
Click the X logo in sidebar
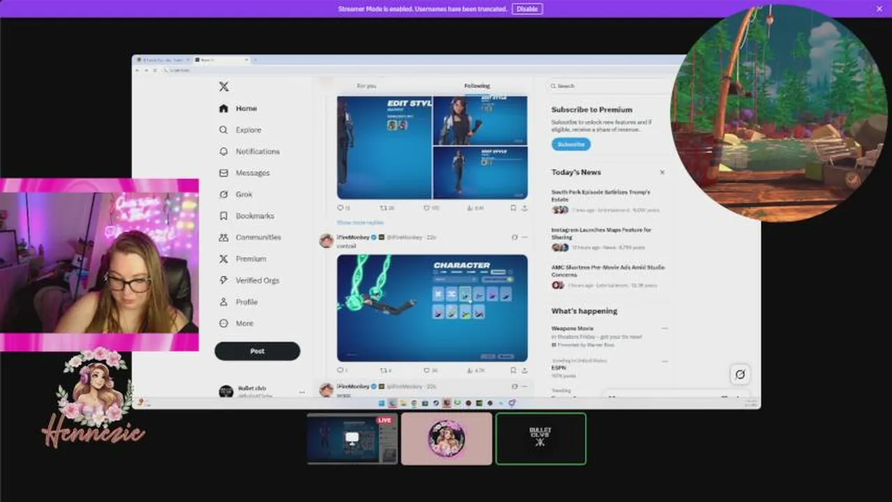coord(223,86)
